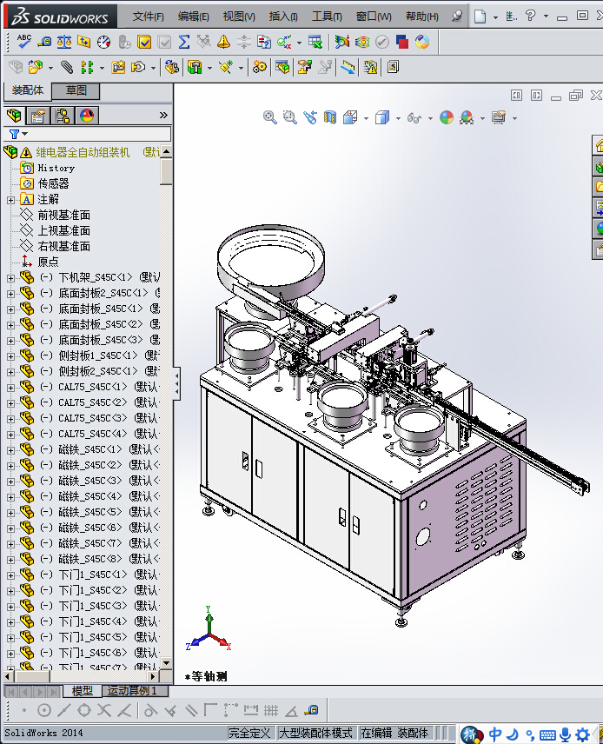
Task: Click the 大型装配体模式 status bar toggle
Action: point(315,733)
